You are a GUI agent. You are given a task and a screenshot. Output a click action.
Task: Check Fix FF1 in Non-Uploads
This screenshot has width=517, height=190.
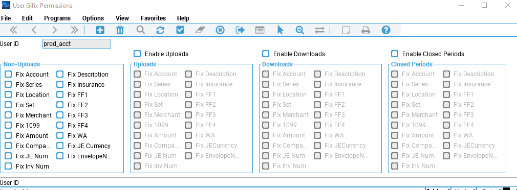[x=60, y=94]
